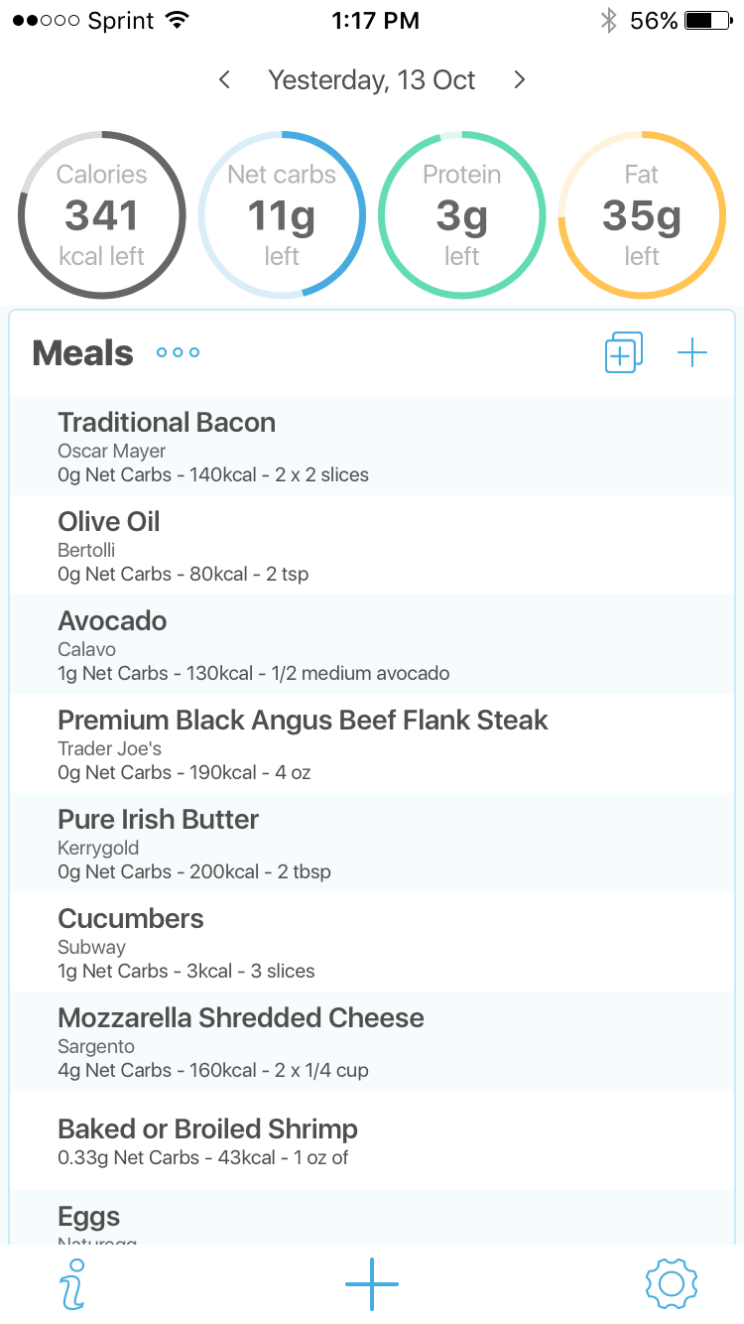This screenshot has height=1324, width=744.
Task: Tap the Protein progress ring
Action: click(462, 215)
